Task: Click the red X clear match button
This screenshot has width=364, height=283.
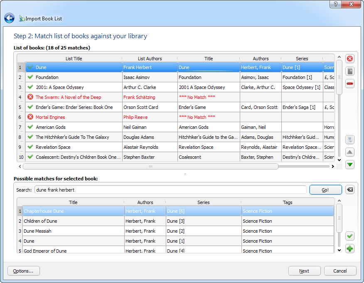Action: [350, 59]
